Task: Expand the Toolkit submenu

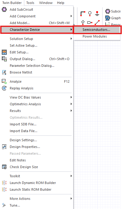Action: coord(37,176)
